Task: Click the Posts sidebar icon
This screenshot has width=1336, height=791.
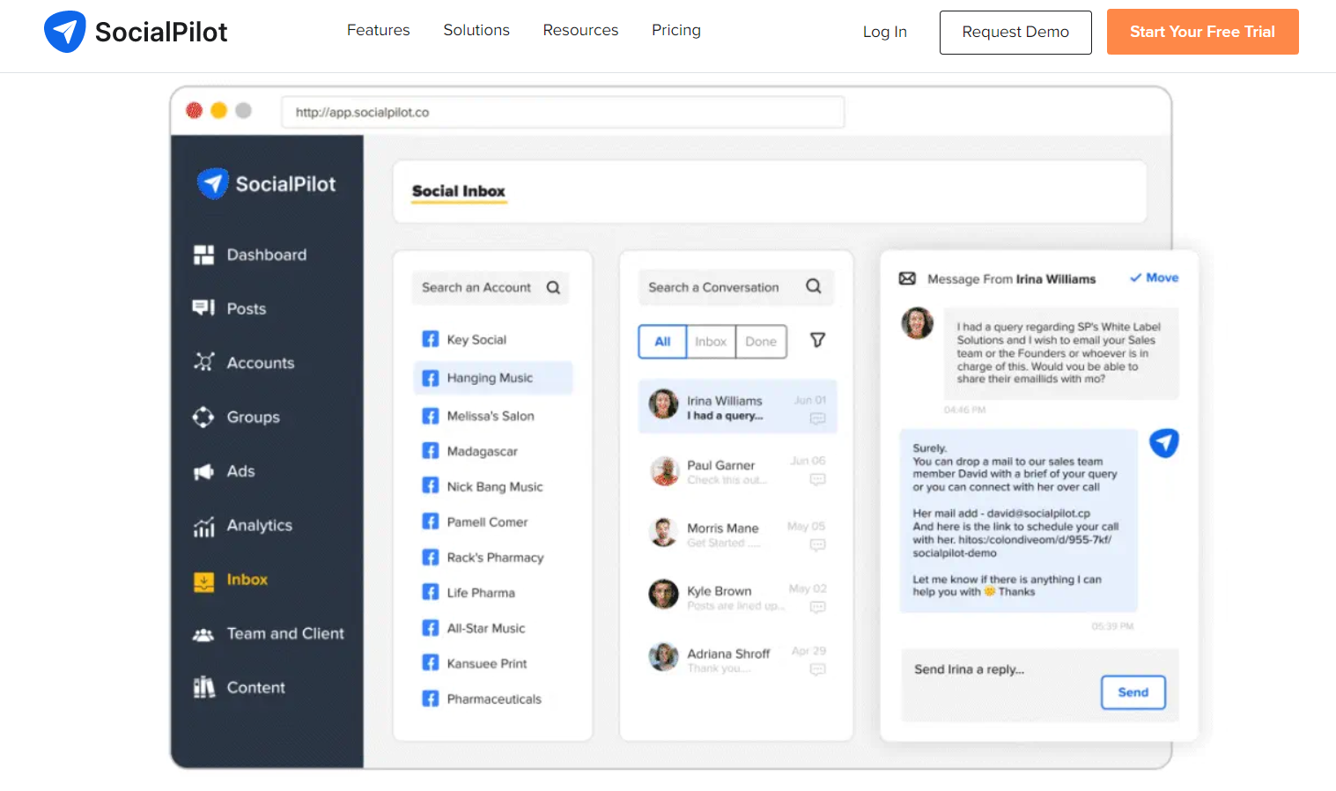Action: 203,307
